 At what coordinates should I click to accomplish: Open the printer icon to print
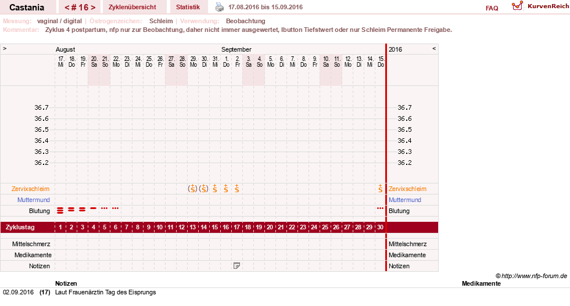pos(220,7)
